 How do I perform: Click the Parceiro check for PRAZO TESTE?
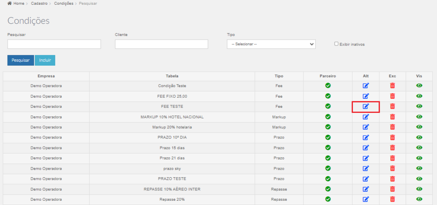(328, 178)
